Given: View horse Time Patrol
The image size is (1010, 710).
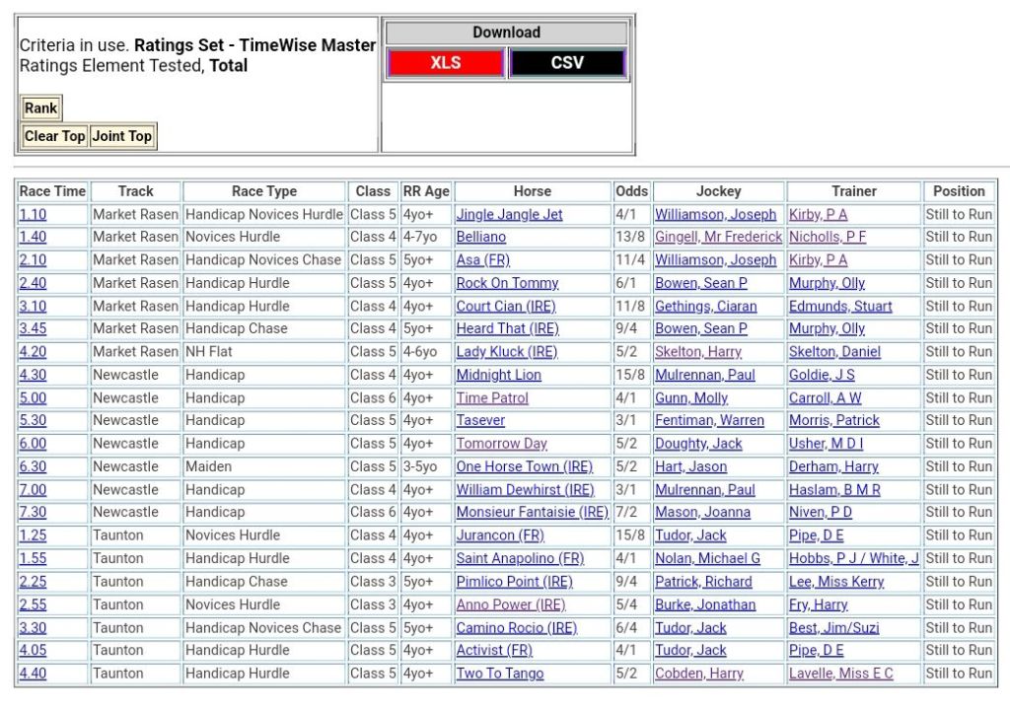Looking at the screenshot, I should point(492,398).
